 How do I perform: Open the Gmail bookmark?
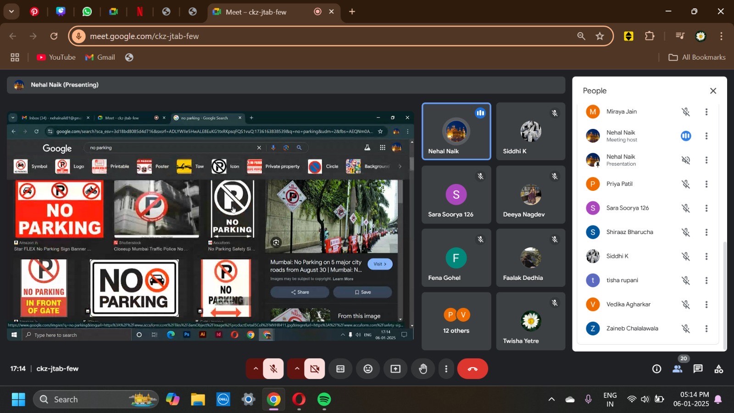[100, 57]
